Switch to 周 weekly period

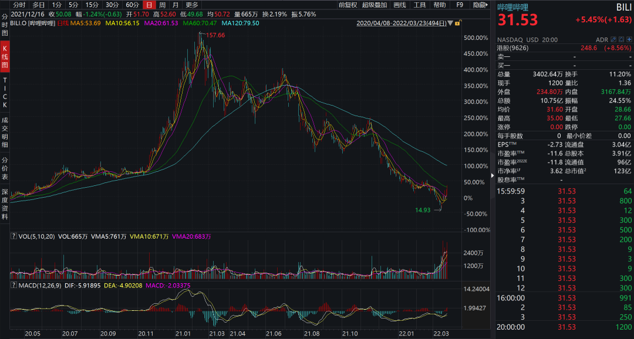tap(162, 5)
